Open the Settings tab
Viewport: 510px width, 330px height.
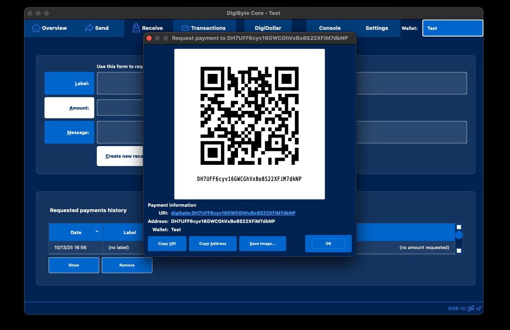coord(377,28)
